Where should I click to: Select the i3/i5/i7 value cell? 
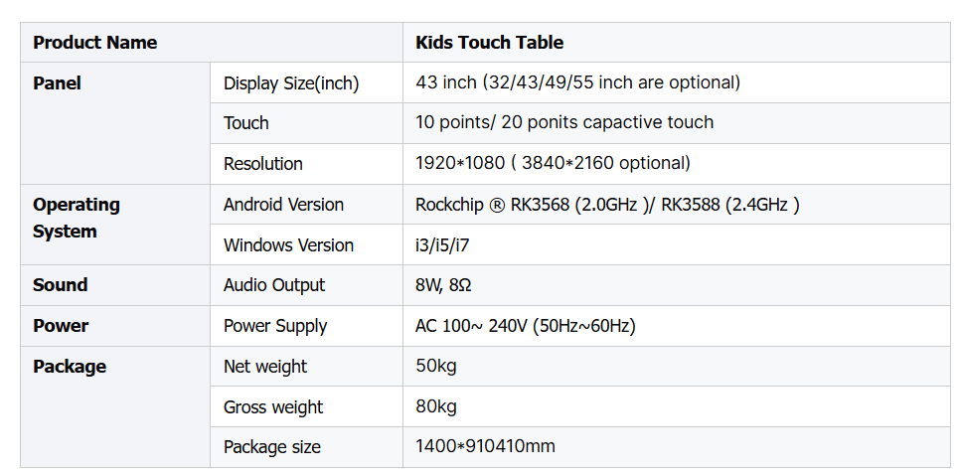[677, 244]
